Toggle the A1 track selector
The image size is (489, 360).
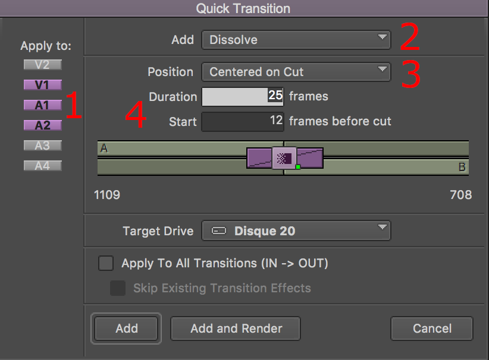click(x=42, y=105)
